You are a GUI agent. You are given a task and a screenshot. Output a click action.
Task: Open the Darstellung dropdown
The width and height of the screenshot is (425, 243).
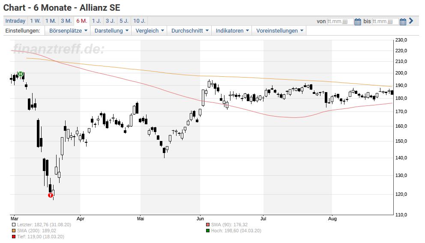pyautogui.click(x=111, y=31)
